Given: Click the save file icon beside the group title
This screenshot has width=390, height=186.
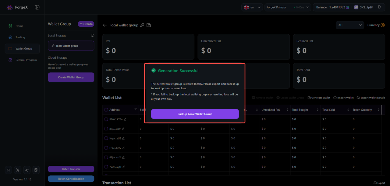Looking at the screenshot, I should pyautogui.click(x=149, y=25).
